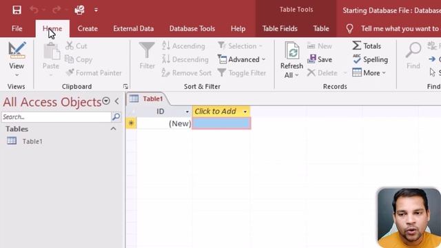The width and height of the screenshot is (441, 248).
Task: Click the ID column header
Action: [x=160, y=112]
